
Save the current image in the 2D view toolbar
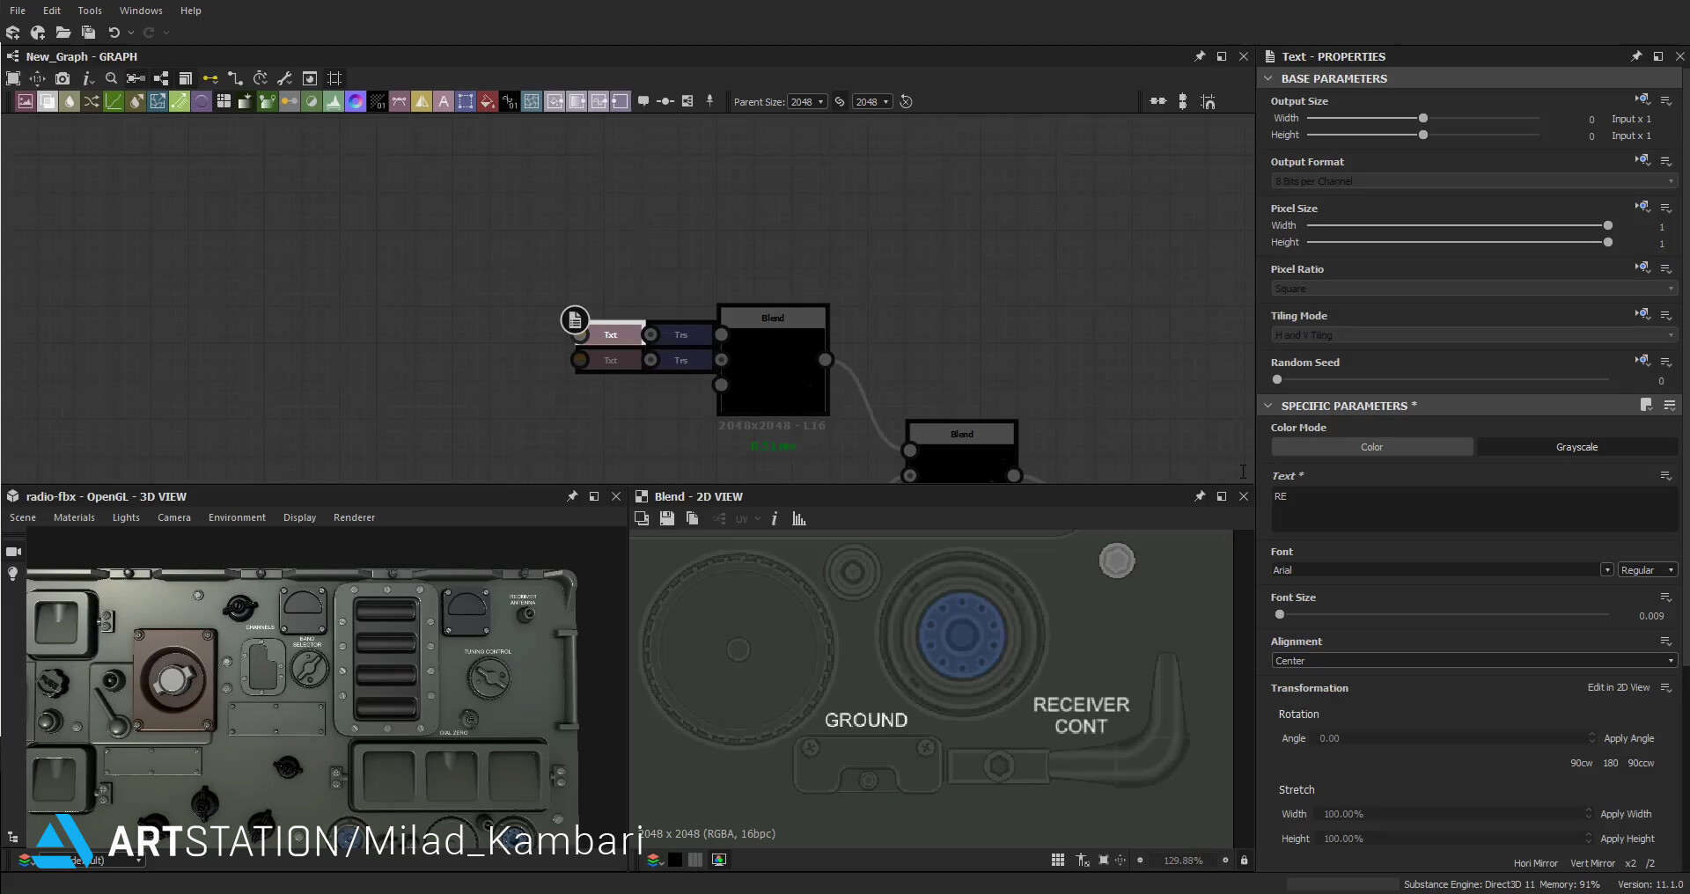pos(667,518)
